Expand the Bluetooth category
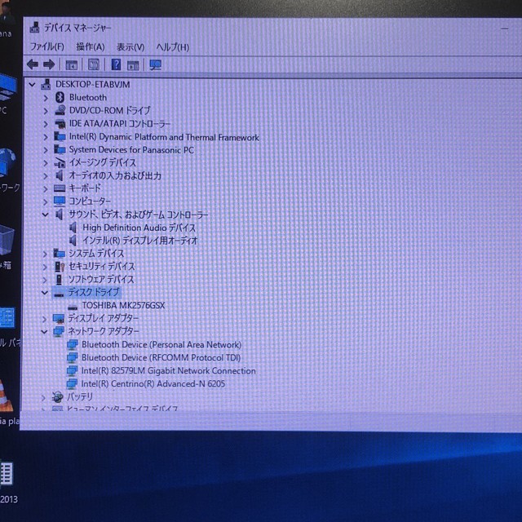This screenshot has height=522, width=522. (x=46, y=98)
